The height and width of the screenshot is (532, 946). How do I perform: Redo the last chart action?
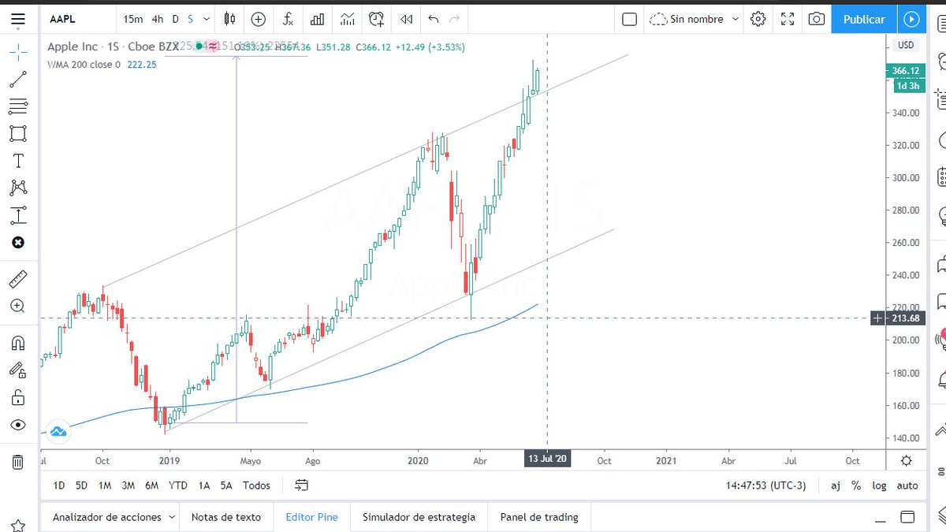[453, 19]
